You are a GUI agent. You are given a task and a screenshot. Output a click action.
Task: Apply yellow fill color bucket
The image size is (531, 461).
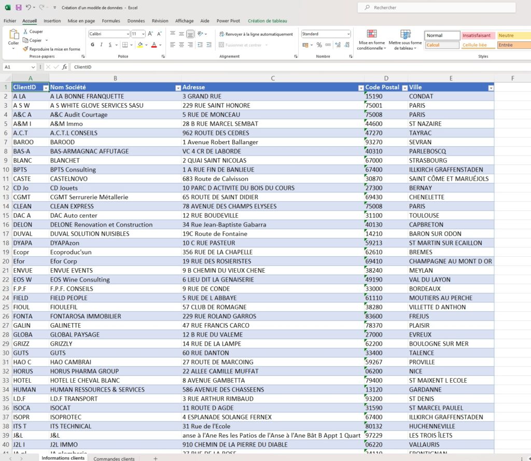click(x=140, y=45)
